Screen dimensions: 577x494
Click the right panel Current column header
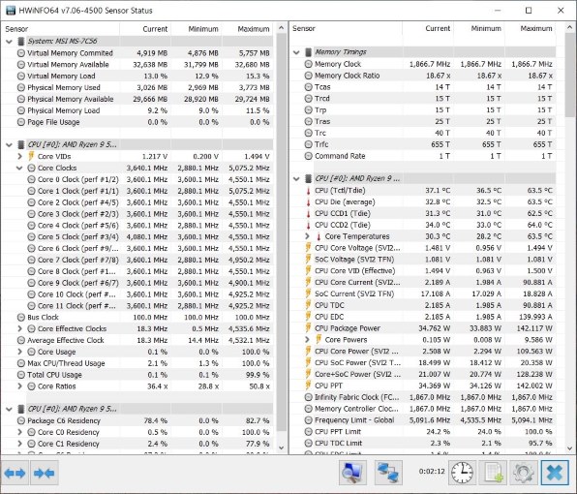click(x=428, y=28)
